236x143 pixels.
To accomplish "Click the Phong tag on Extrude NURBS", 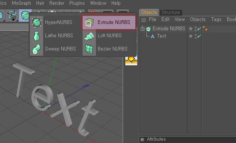I will pos(205,28).
